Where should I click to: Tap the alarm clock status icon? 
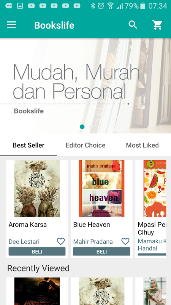point(101,6)
